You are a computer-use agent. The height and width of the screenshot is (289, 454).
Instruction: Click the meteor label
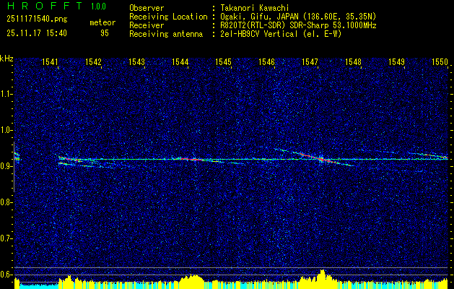102,22
